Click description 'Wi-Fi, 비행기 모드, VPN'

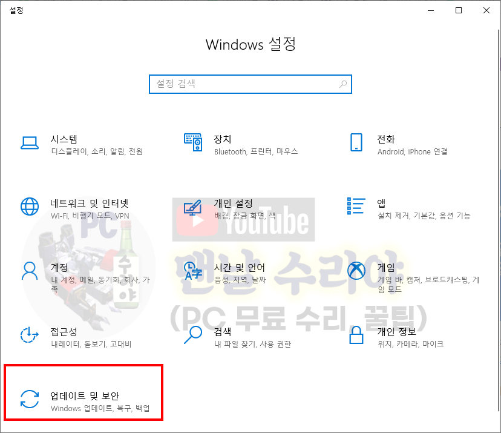pos(90,216)
